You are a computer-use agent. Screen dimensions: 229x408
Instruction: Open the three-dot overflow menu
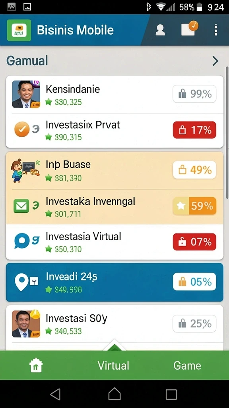pyautogui.click(x=215, y=30)
